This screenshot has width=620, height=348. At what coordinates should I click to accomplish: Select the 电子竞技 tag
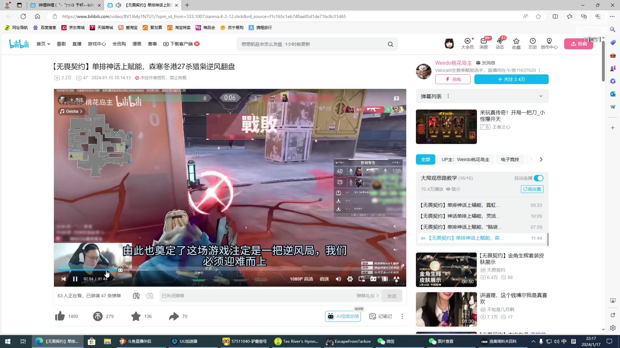510,159
